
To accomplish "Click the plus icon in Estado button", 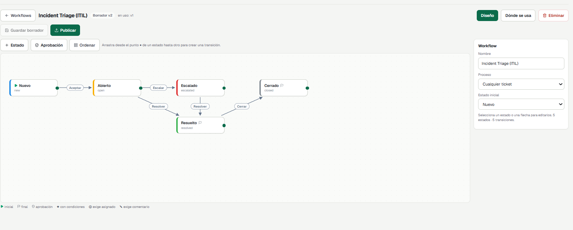I will coord(7,45).
